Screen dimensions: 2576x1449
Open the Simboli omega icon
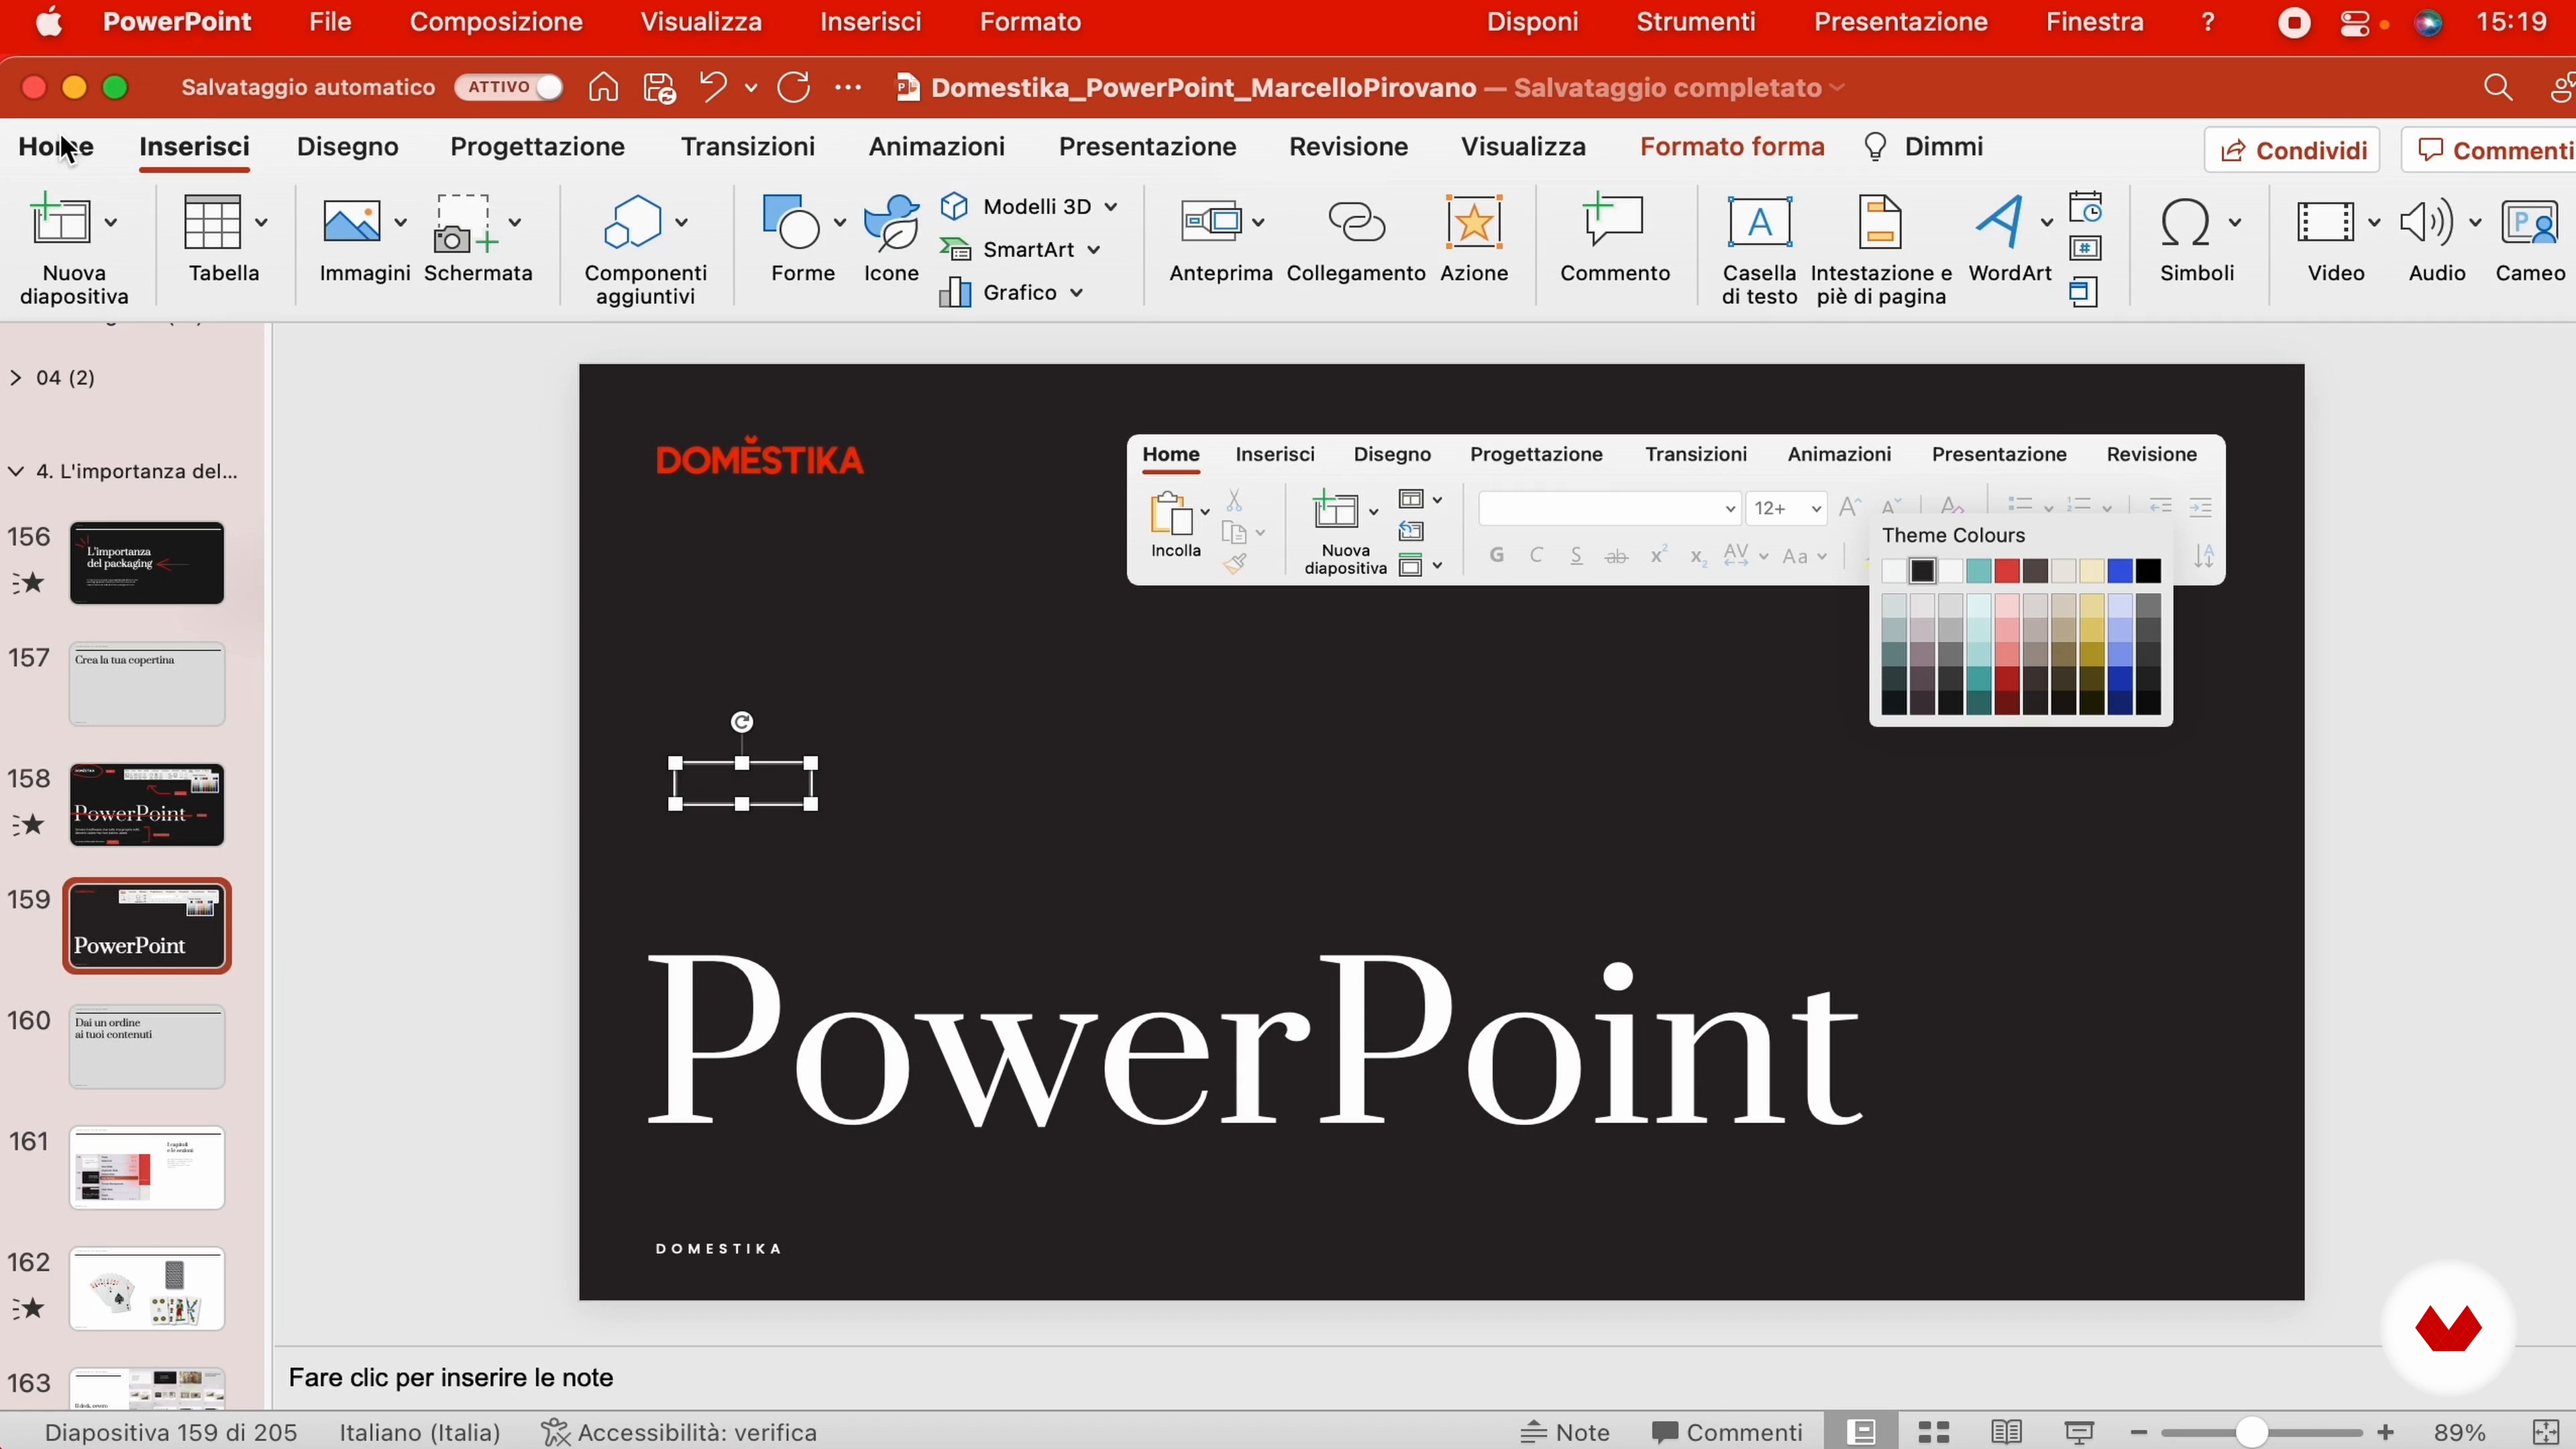click(2185, 222)
